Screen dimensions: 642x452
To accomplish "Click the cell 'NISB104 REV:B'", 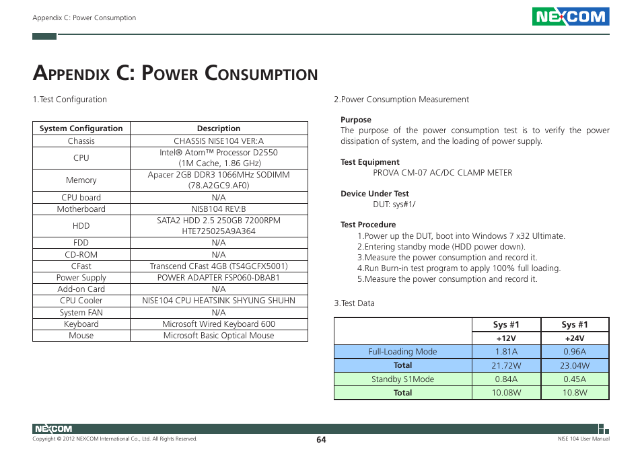I will coord(219,209).
